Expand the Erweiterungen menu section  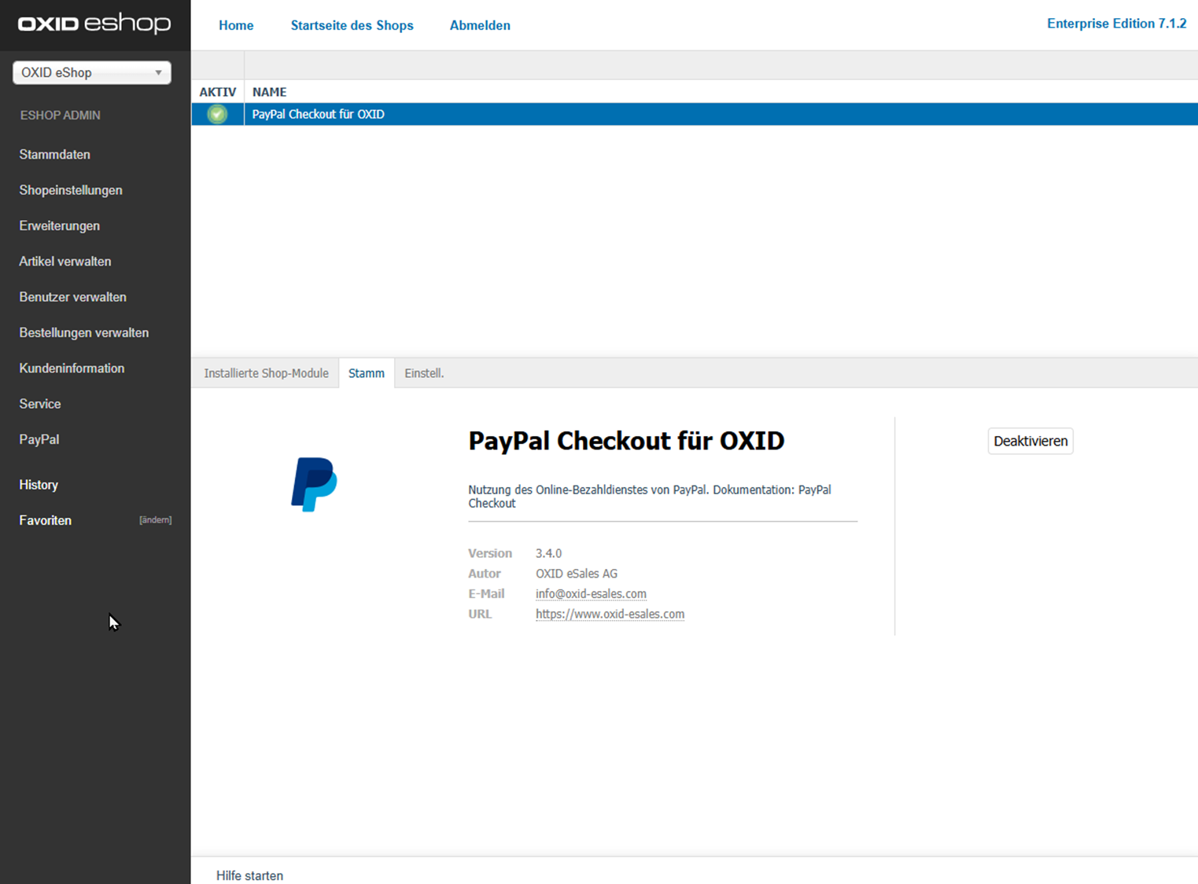point(60,226)
